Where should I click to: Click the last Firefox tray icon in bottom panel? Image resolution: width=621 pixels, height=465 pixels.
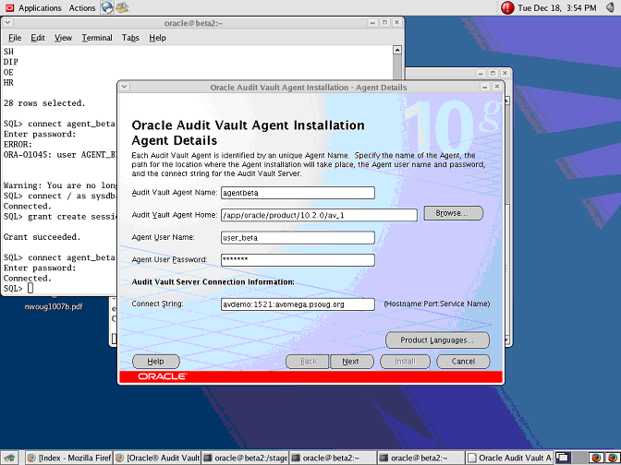[613, 458]
